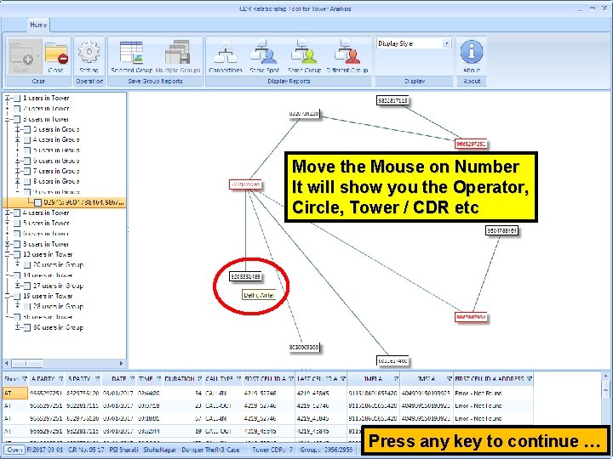Screen dimensions: 613x459
Task: Expand the '27 users in Group' node
Action: pos(17,286)
